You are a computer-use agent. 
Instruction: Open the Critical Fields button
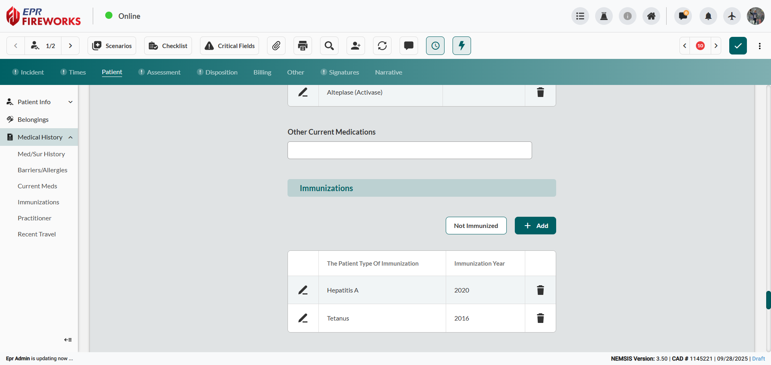click(230, 46)
